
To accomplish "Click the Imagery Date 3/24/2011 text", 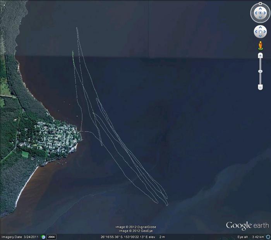I will [19, 237].
